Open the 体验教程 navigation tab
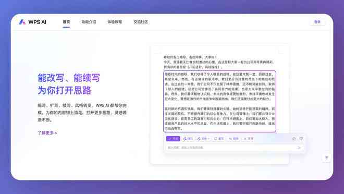This screenshot has height=194, width=344. [115, 22]
